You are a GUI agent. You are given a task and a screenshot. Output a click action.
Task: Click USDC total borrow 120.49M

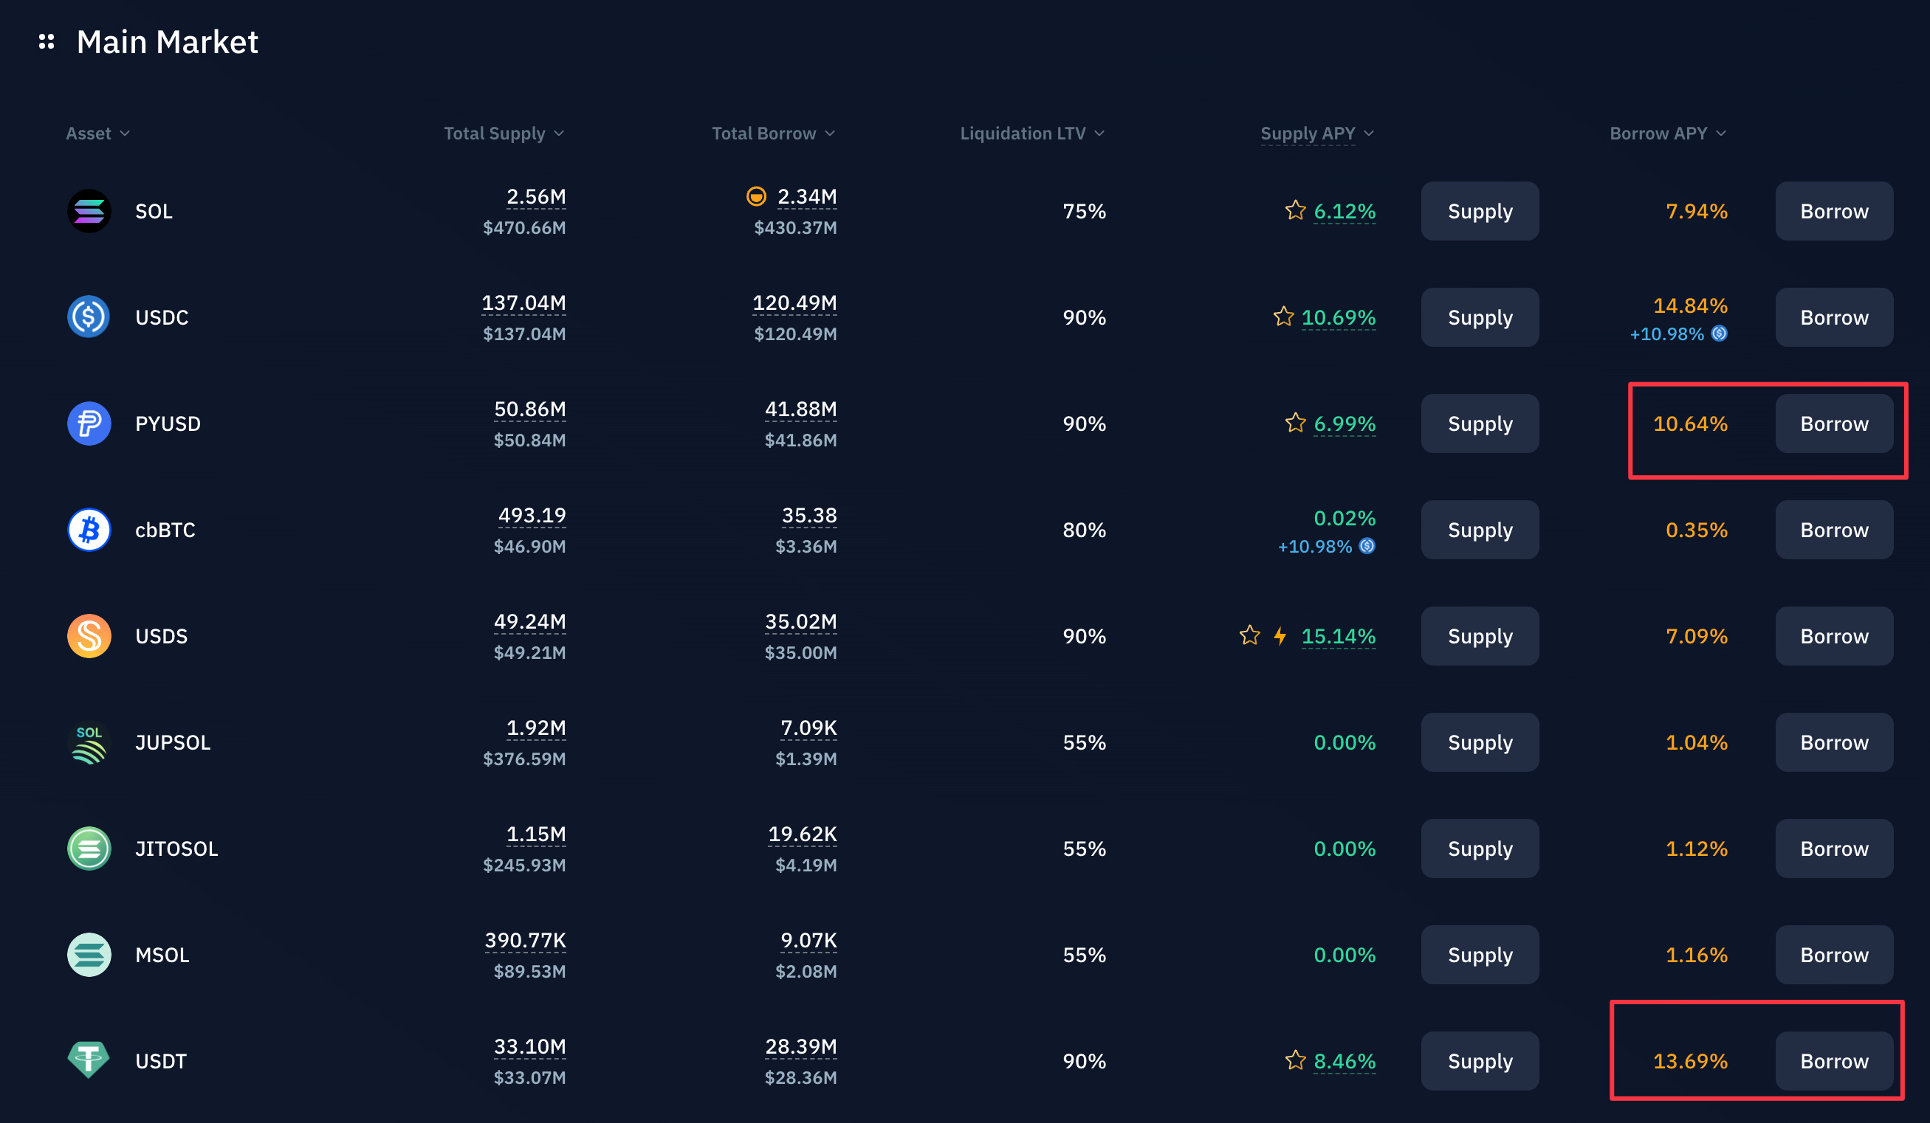[x=794, y=303]
